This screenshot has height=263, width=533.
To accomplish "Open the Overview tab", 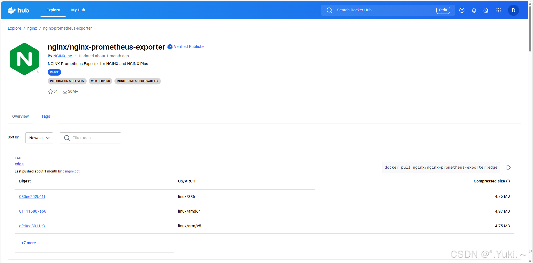I will point(21,116).
